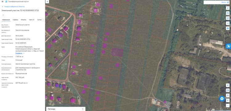Add the parcel to favorites with the star icon
231x111 pixels.
click(x=3, y=15)
